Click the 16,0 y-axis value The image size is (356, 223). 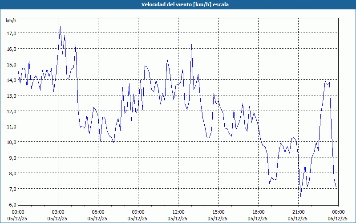12,49
